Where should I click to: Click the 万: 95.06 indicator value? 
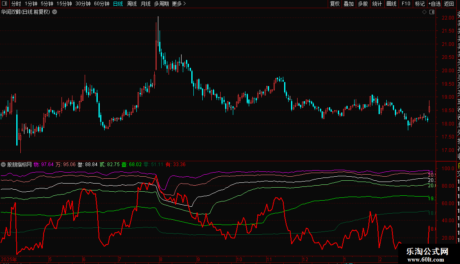pos(66,164)
